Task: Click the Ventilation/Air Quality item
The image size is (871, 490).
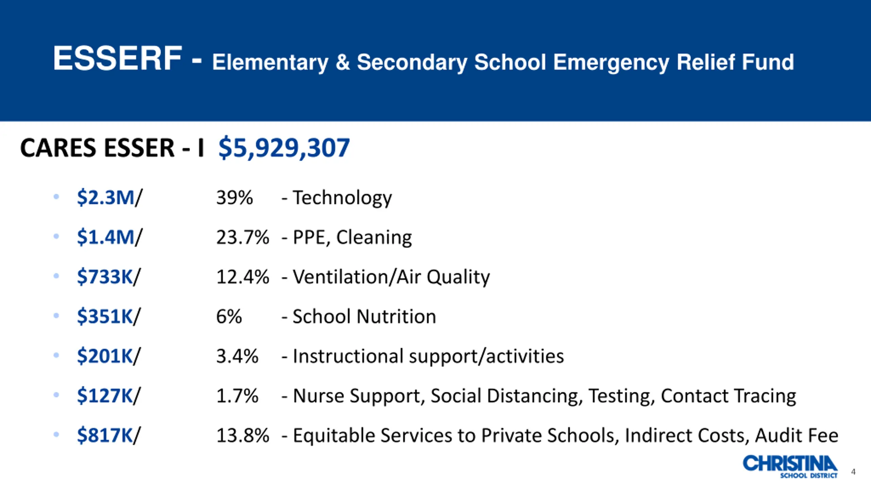Action: pos(386,277)
